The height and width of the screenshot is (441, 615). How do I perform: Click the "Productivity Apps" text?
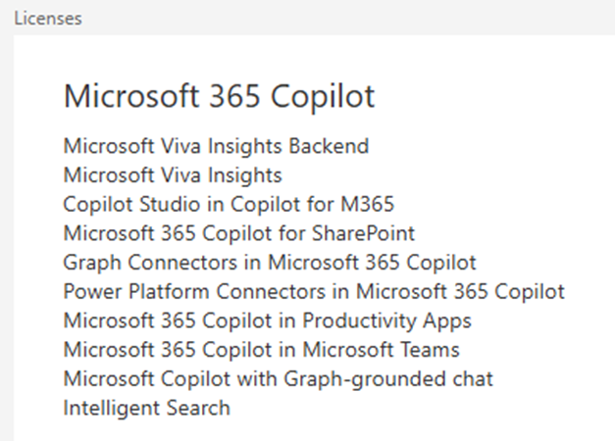click(x=386, y=320)
